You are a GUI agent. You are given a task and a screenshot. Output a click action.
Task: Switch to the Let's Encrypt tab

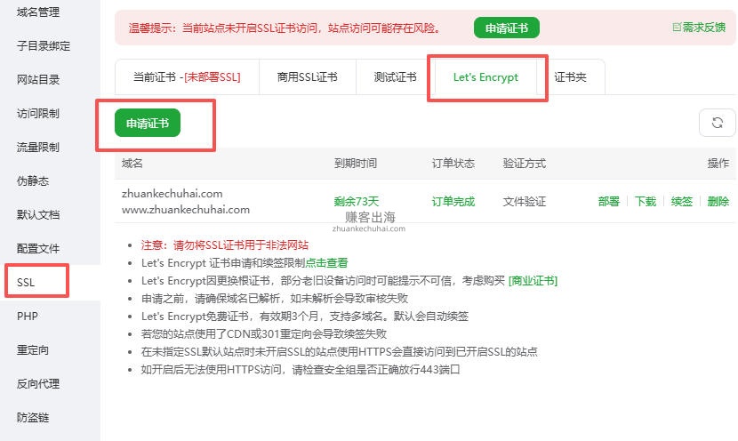tap(485, 77)
